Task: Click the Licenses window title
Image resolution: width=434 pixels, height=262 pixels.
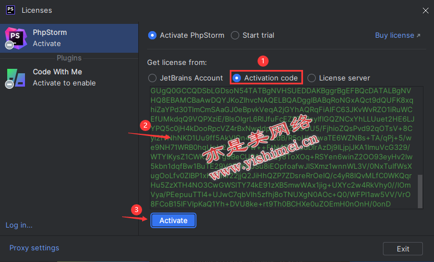Action: point(37,10)
